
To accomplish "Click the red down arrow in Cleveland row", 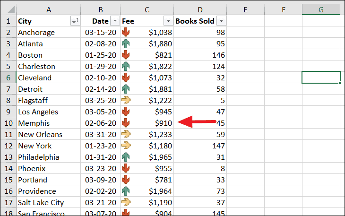I will 126,78.
